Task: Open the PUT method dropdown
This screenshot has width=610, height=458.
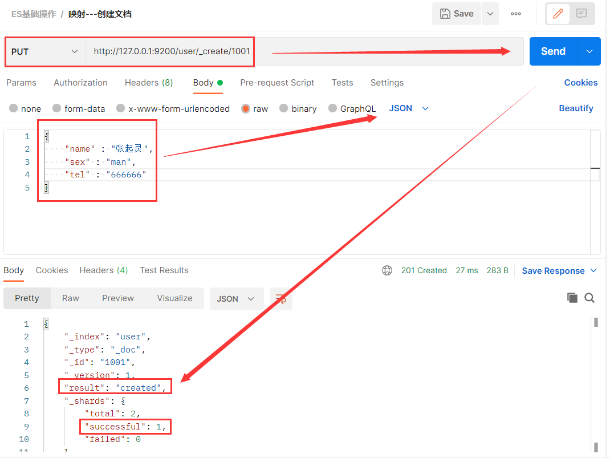Action: click(x=44, y=51)
